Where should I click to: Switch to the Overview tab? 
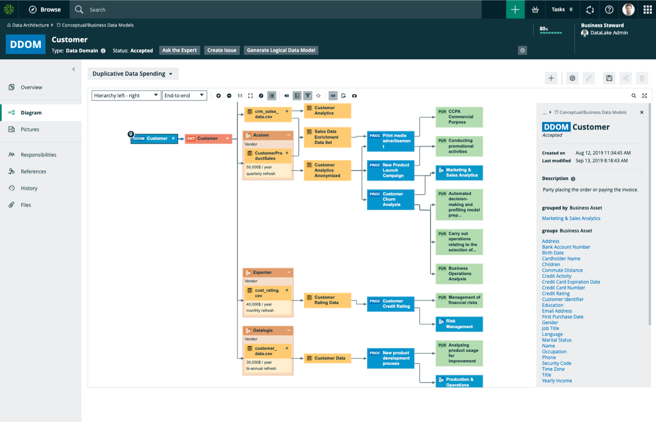(x=31, y=87)
